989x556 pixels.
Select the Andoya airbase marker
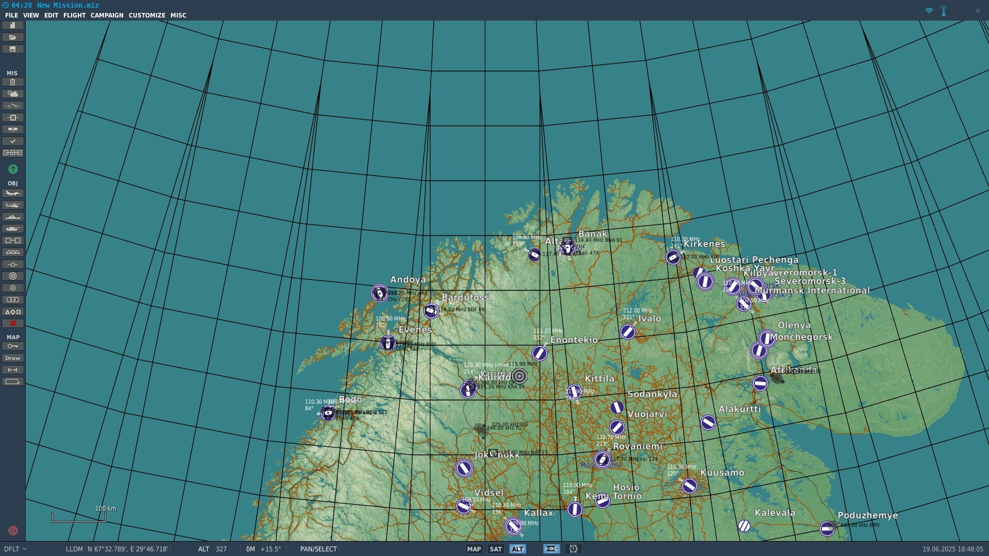380,293
